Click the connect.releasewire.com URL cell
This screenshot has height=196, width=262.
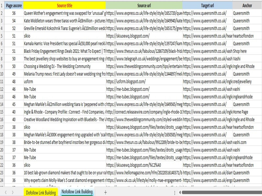coord(144,112)
